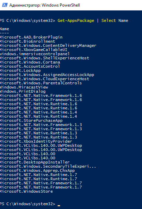Click the Microsoft.Windows.Apprep.ChxApp line

[37, 170]
